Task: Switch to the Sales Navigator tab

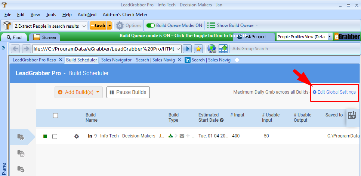Action: click(x=116, y=60)
